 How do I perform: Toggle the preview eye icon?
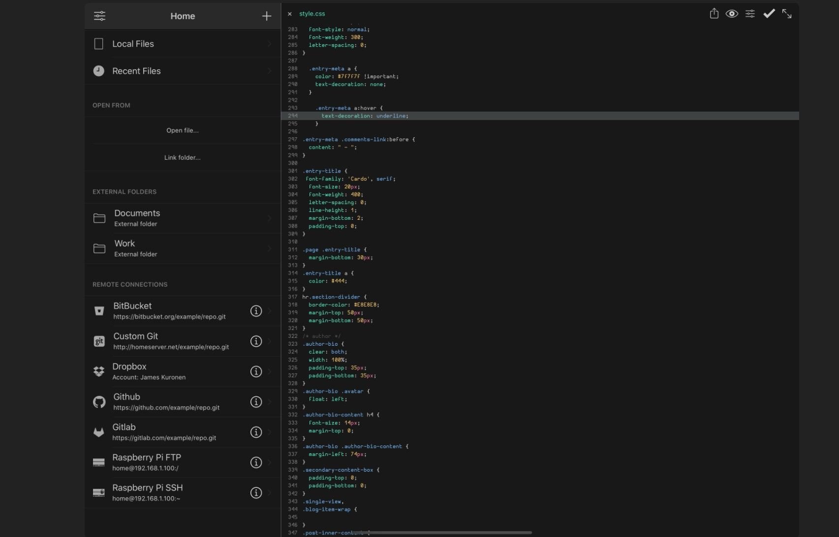(x=732, y=14)
